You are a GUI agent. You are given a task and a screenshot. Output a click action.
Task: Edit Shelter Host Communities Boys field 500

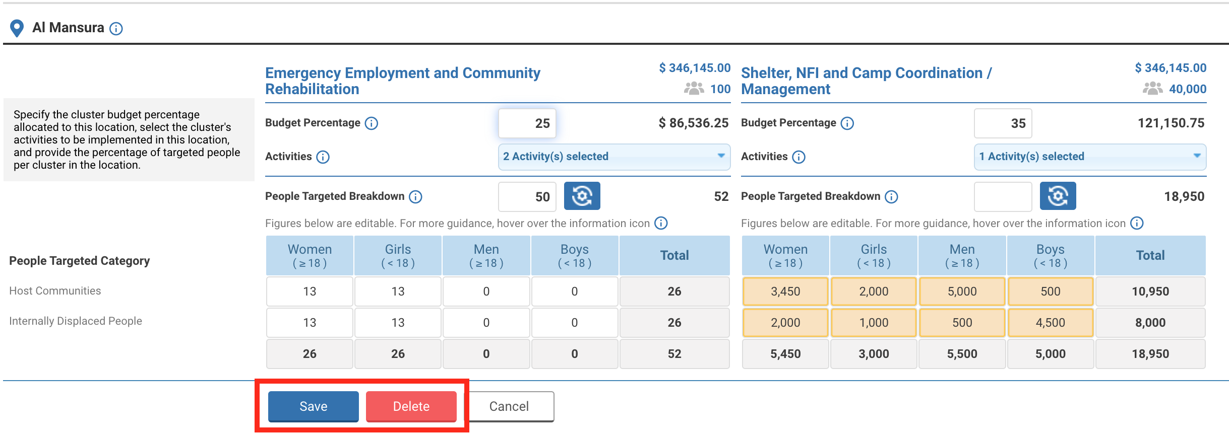pyautogui.click(x=1050, y=292)
